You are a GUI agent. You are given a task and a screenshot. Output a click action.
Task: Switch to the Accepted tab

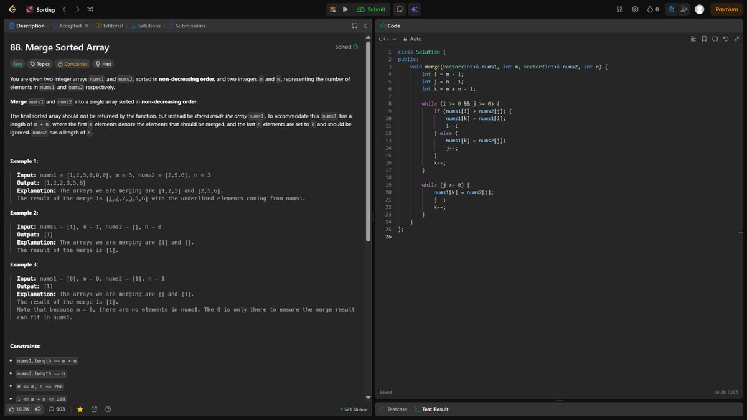(x=67, y=26)
